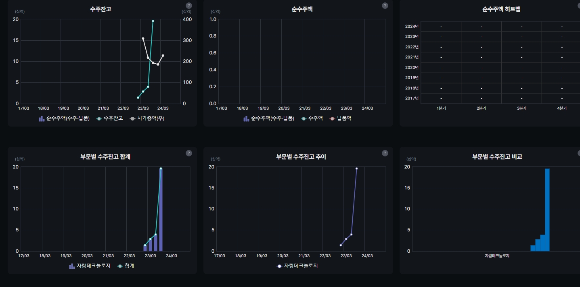Open help for 부문별 수주잔고 합계
The width and height of the screenshot is (580, 287).
click(189, 153)
